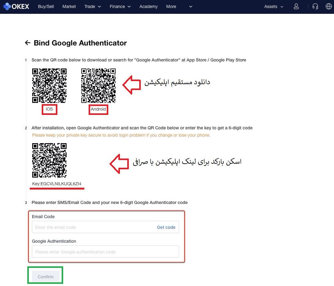Click the Bind Google Authenticator heading
This screenshot has height=286, width=334.
(80, 43)
